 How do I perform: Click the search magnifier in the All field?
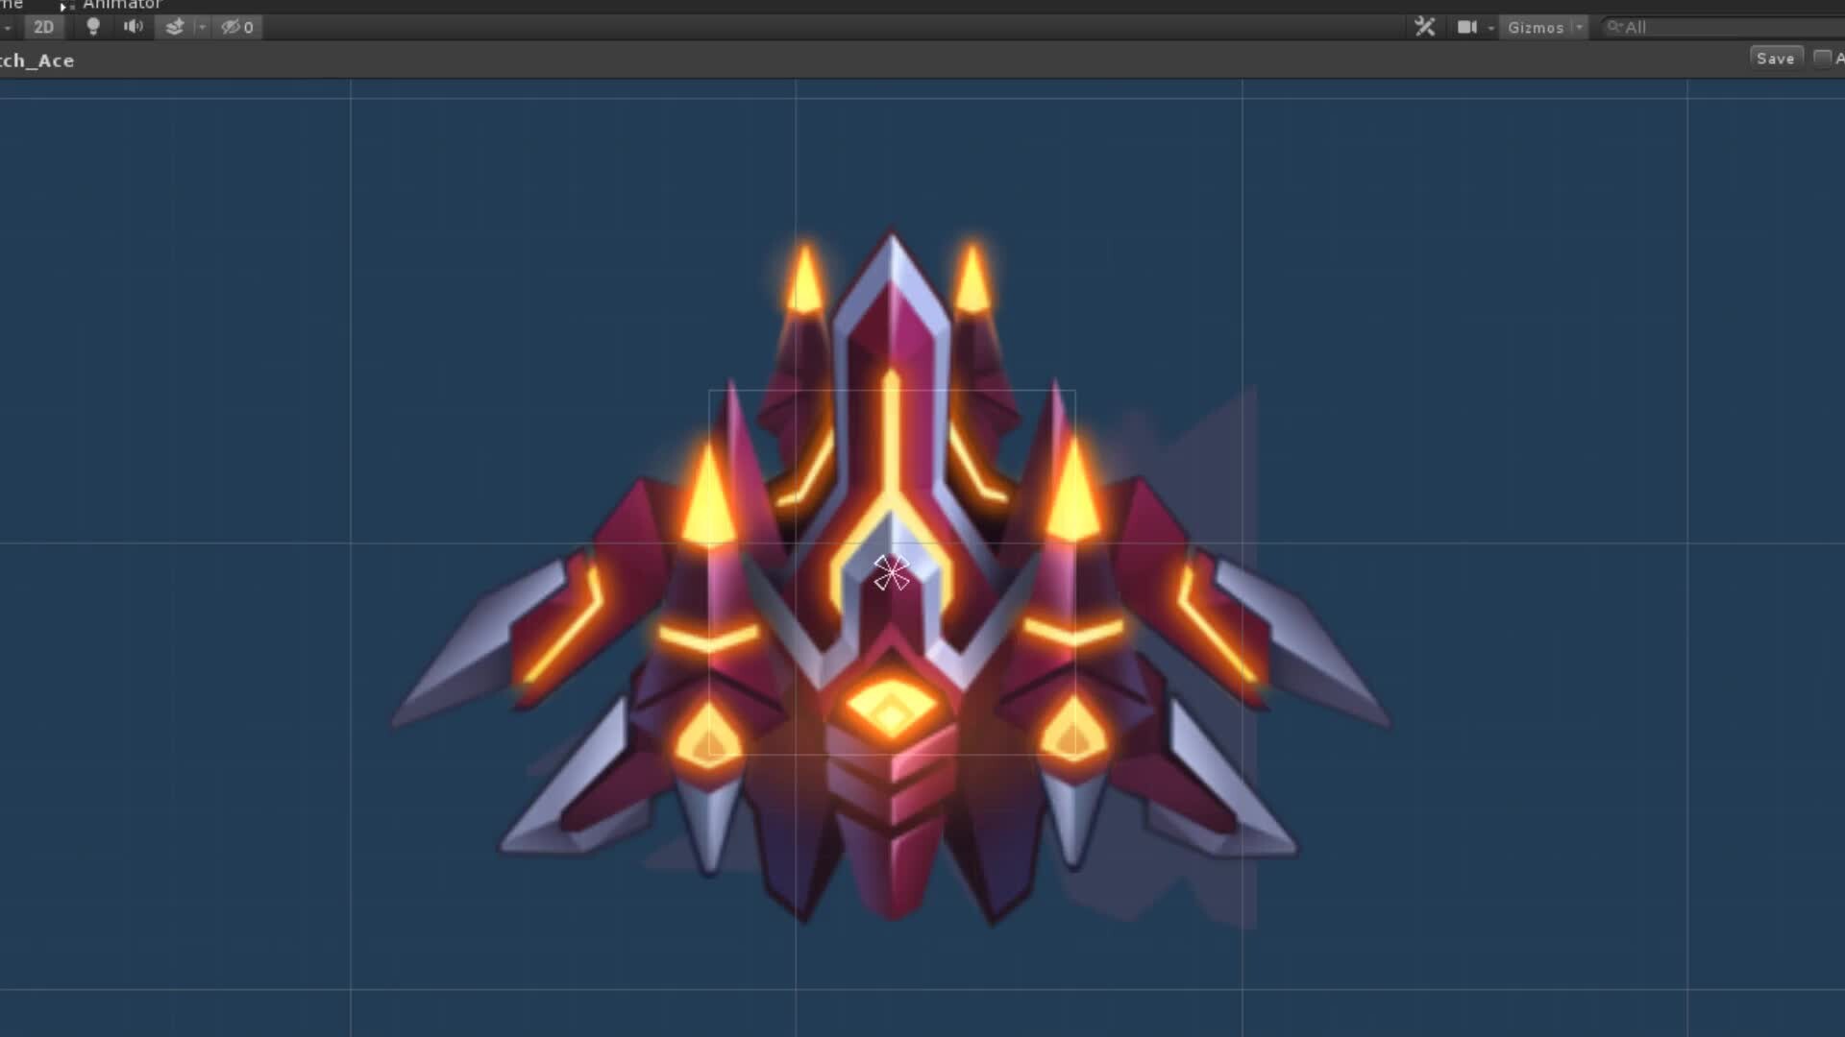(x=1613, y=27)
